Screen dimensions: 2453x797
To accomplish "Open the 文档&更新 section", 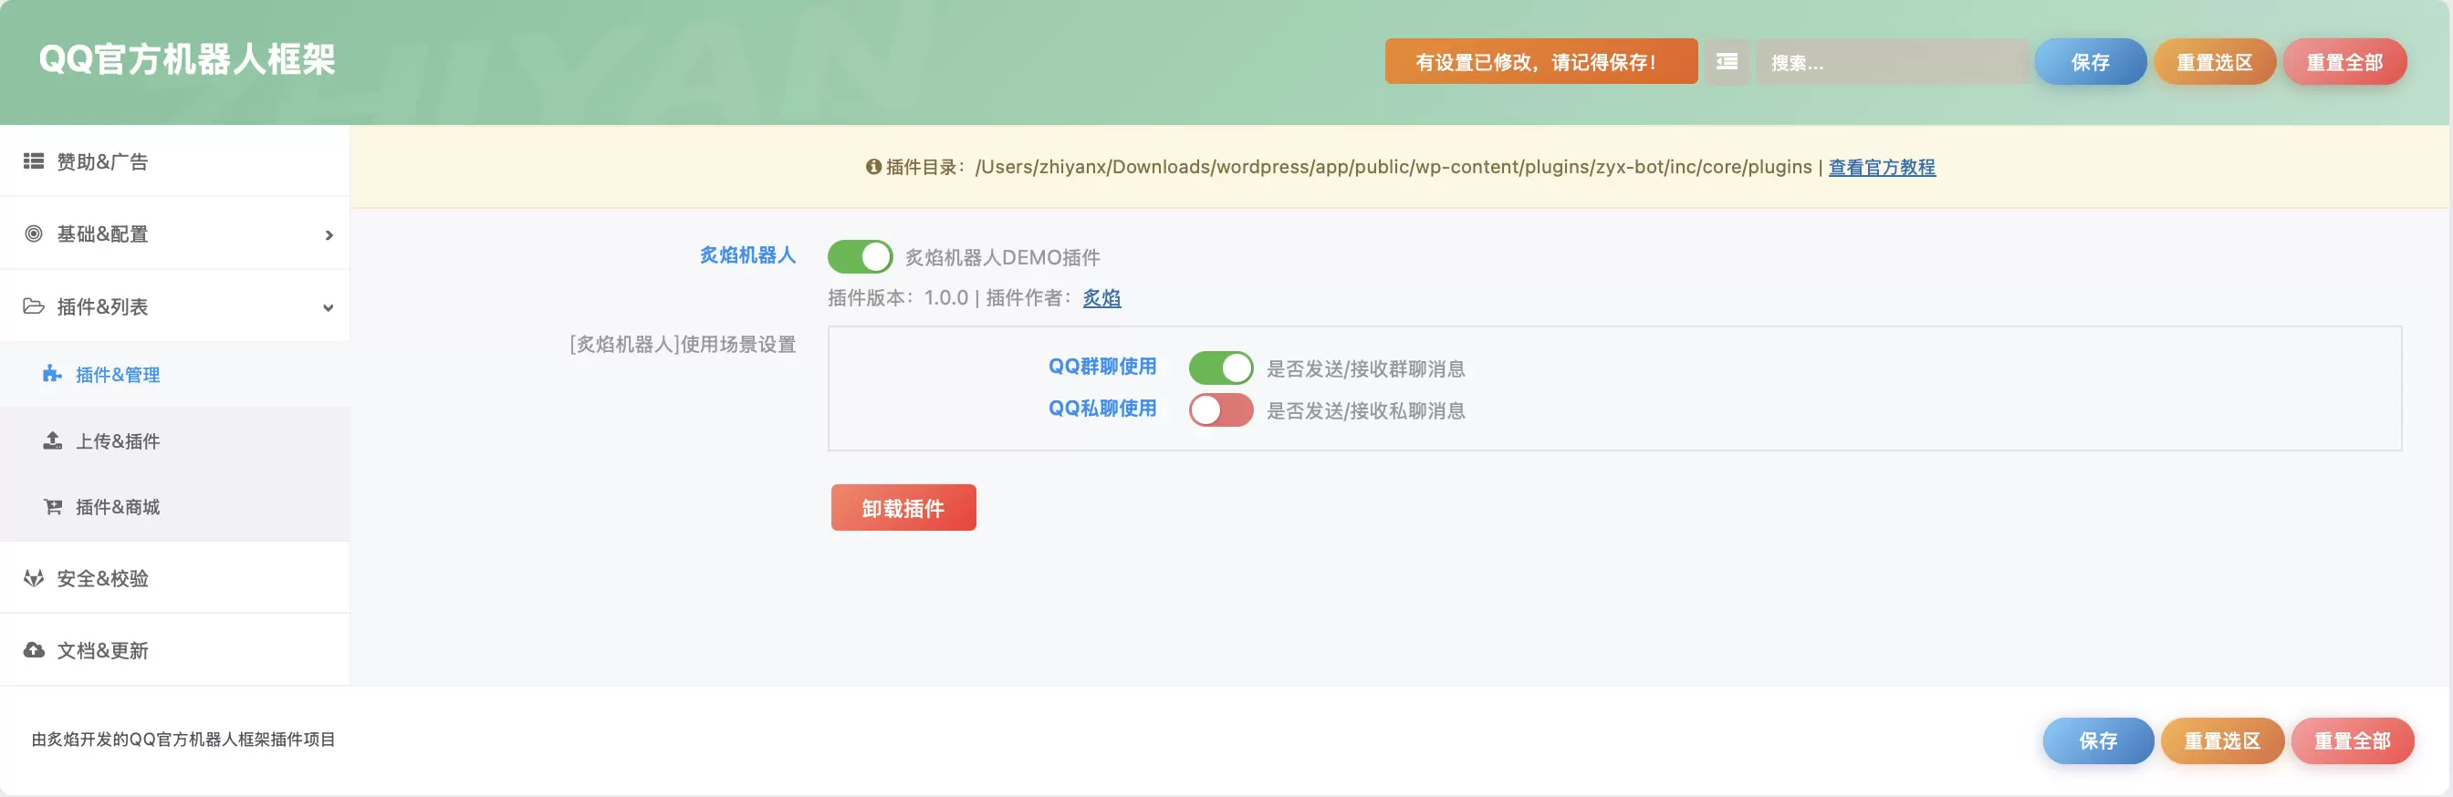I will [x=175, y=650].
